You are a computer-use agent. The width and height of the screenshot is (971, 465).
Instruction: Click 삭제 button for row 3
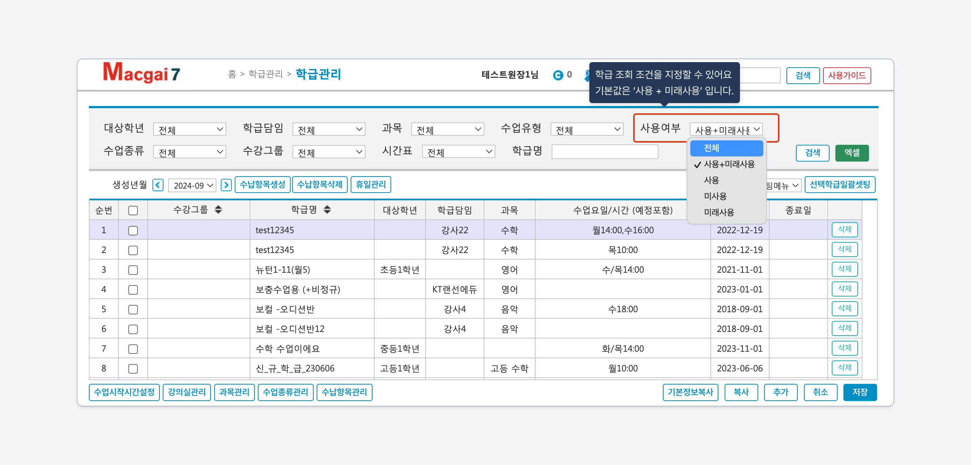845,269
